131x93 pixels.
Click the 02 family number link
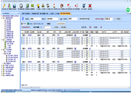tap(75, 35)
